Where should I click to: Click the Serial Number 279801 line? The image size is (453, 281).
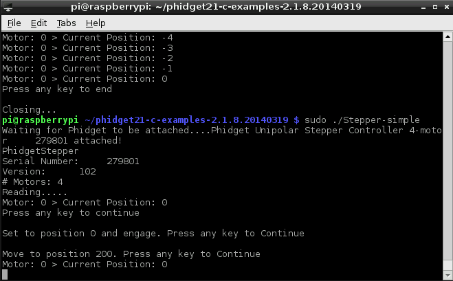71,161
